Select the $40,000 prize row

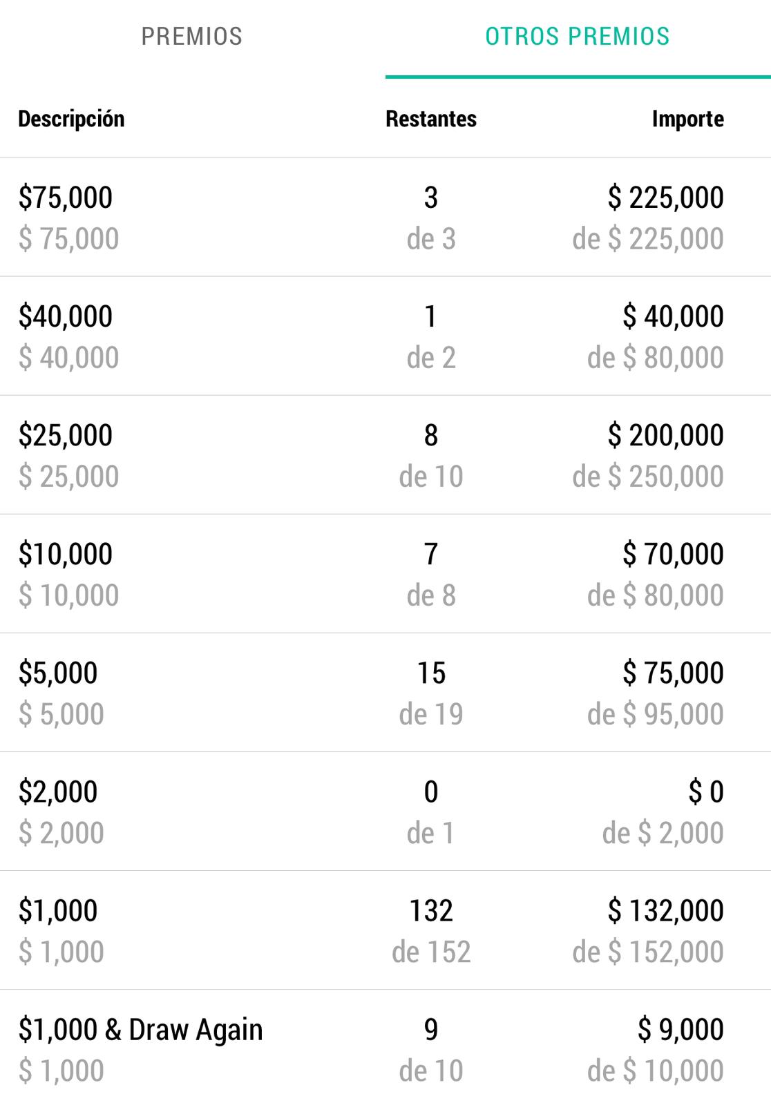coord(386,336)
